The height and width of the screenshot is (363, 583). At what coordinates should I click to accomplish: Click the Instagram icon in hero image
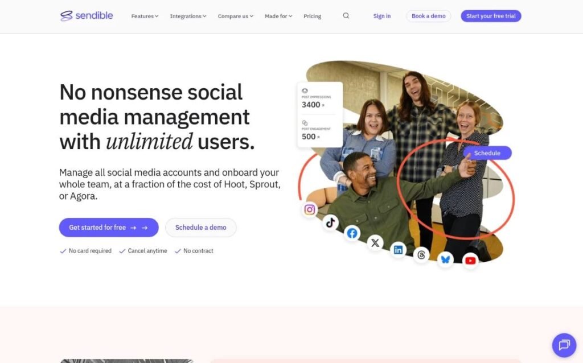point(310,209)
